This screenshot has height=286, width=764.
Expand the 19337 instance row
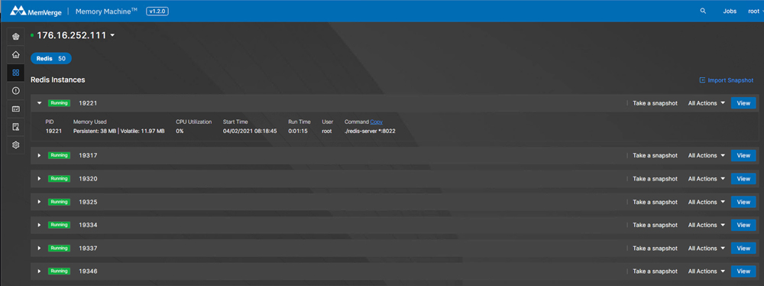[x=40, y=248]
